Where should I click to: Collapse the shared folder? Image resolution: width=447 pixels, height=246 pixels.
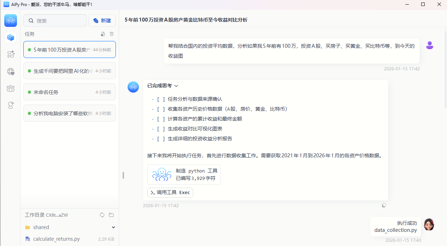(x=113, y=227)
